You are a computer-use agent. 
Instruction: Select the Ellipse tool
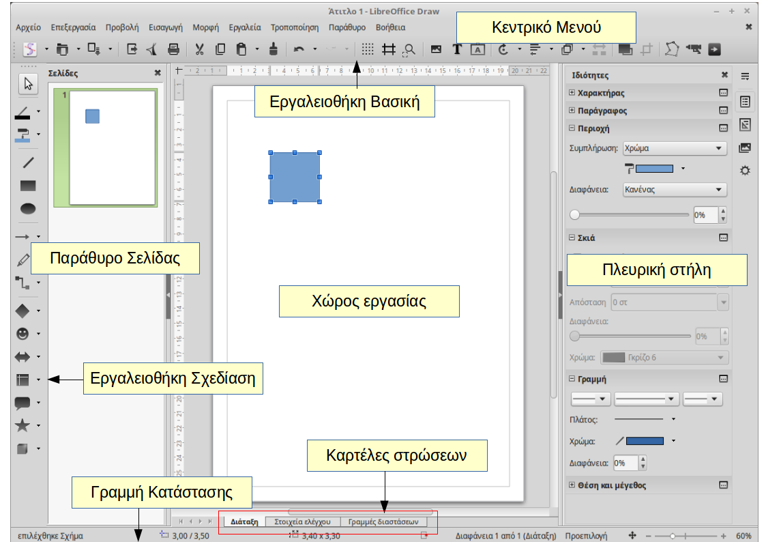click(x=28, y=209)
